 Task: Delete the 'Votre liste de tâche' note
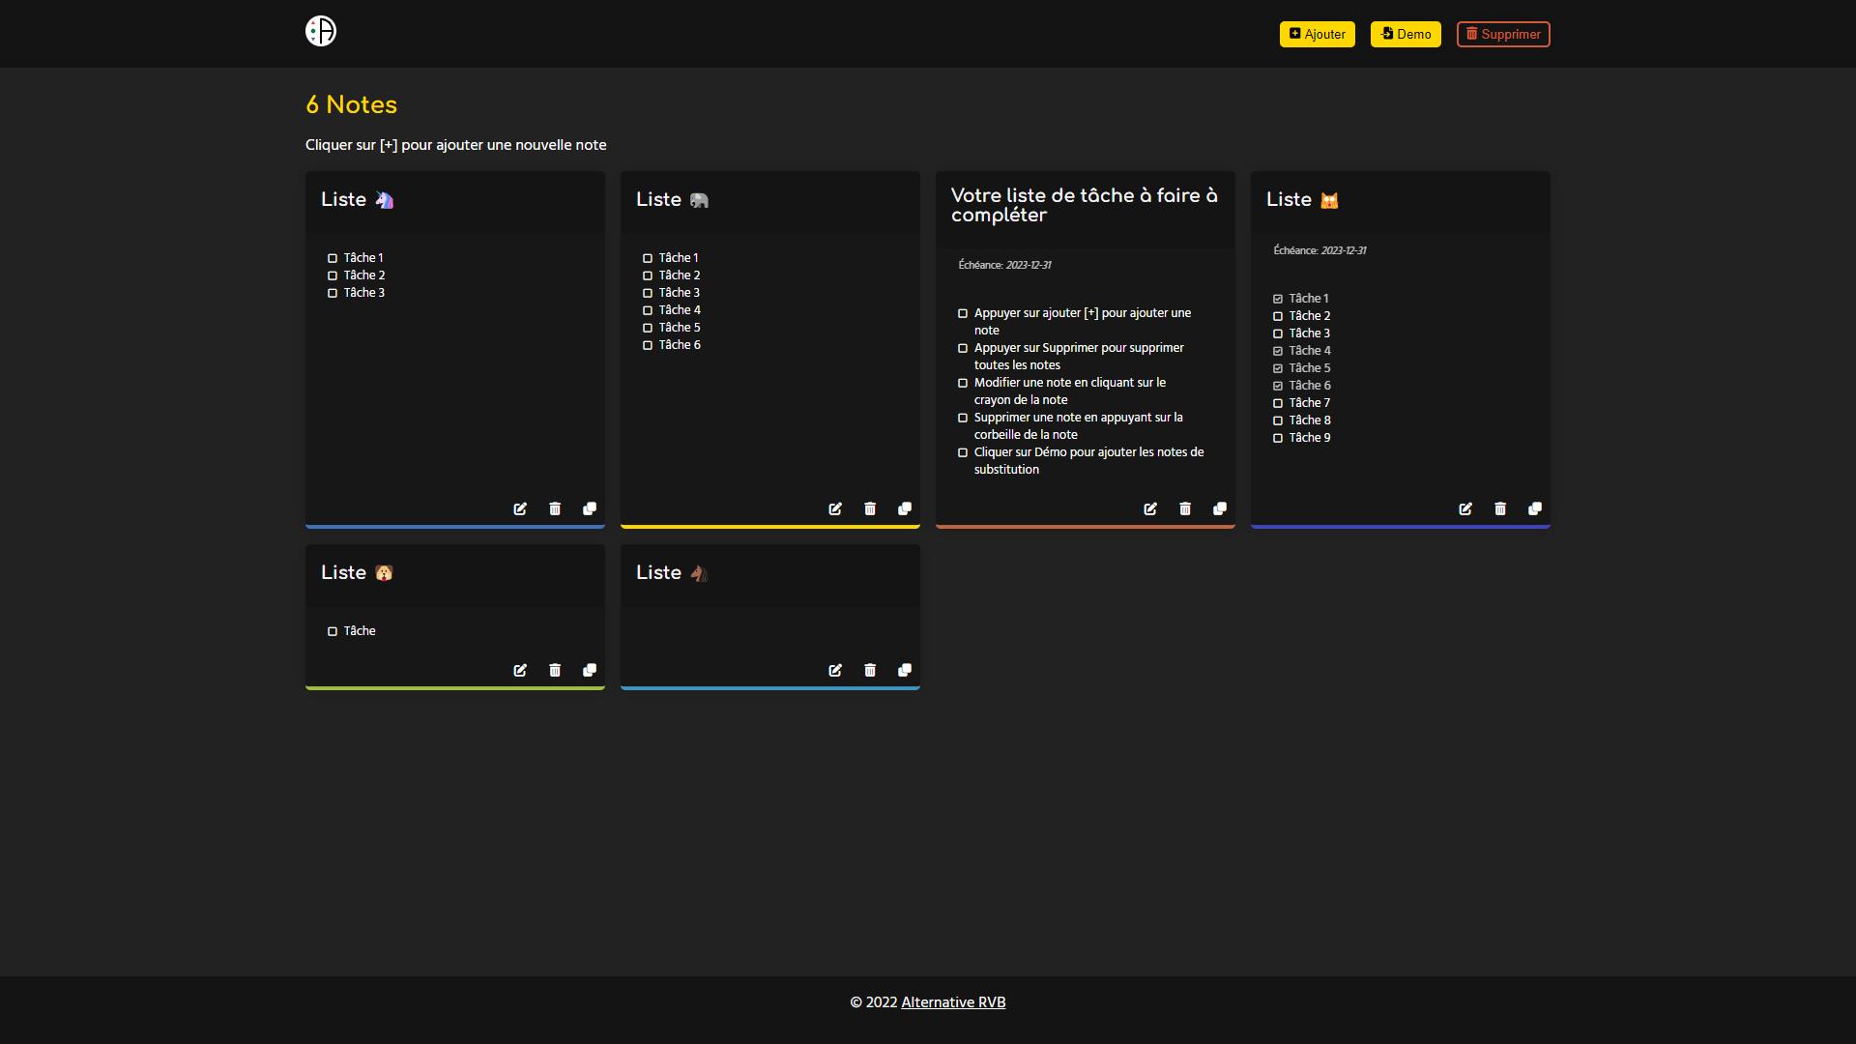(1185, 508)
